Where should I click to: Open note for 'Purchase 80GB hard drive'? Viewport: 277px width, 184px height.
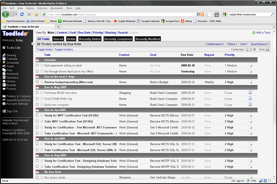tap(251, 93)
